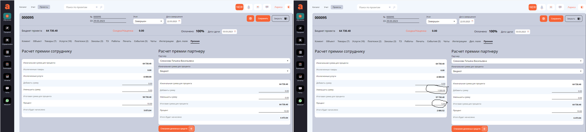This screenshot has height=132, width=586.
Task: Click search magnifier icon in left window
Action: (101, 7)
